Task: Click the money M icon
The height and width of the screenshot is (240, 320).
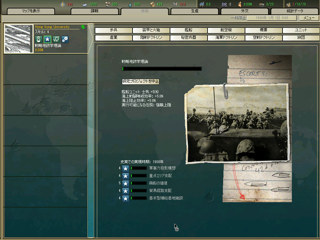Action: [175, 4]
